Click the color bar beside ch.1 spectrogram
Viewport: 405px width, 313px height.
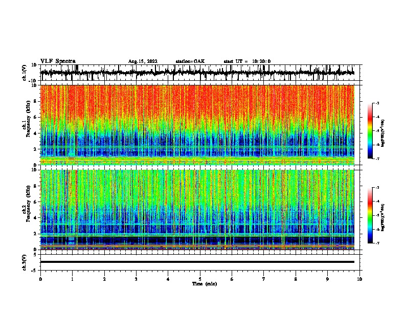pyautogui.click(x=370, y=131)
